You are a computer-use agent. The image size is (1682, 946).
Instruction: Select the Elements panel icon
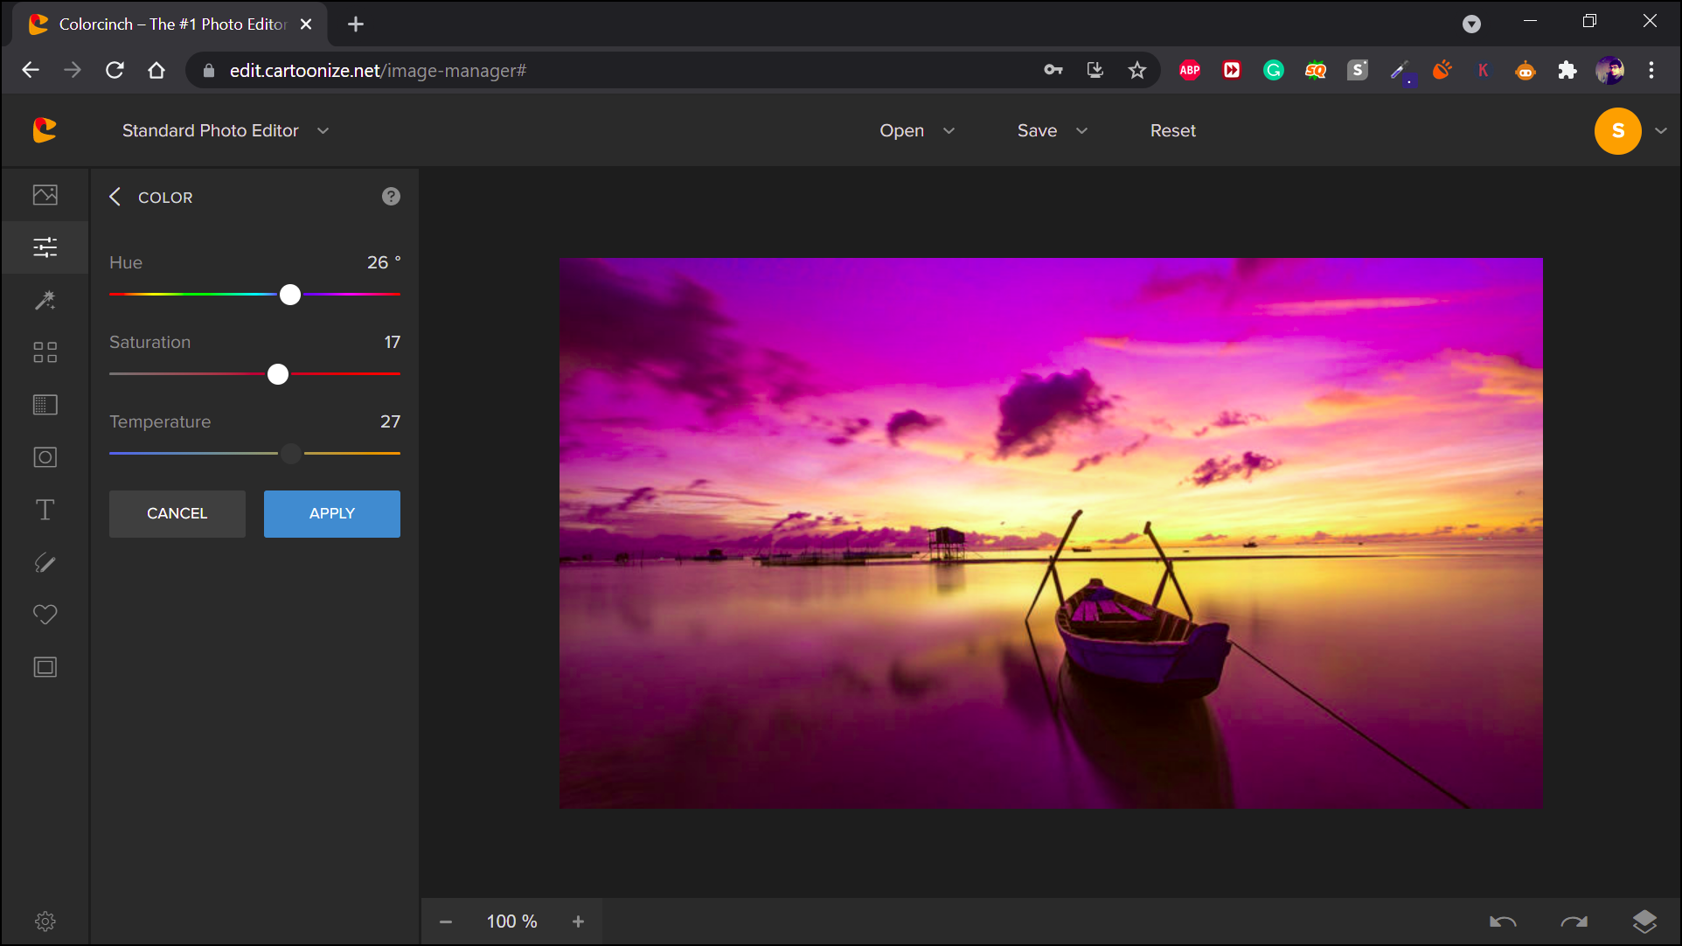point(45,352)
